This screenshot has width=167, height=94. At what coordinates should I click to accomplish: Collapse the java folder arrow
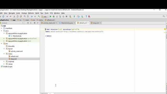click(2, 31)
